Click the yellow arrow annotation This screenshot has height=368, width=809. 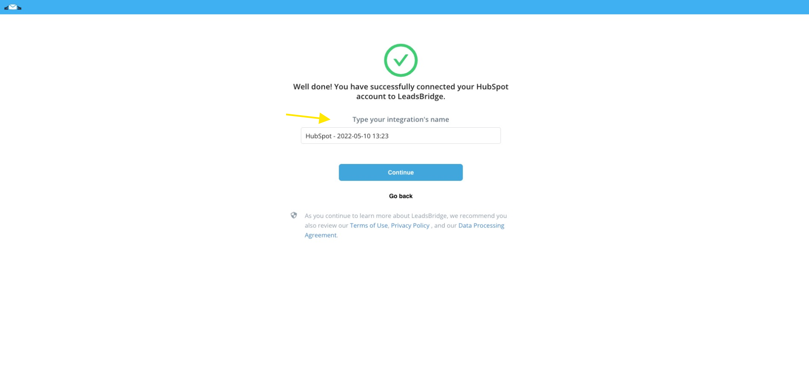tap(308, 117)
